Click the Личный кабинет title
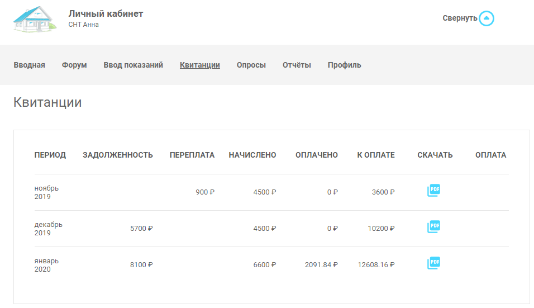Image resolution: width=534 pixels, height=308 pixels. (106, 13)
